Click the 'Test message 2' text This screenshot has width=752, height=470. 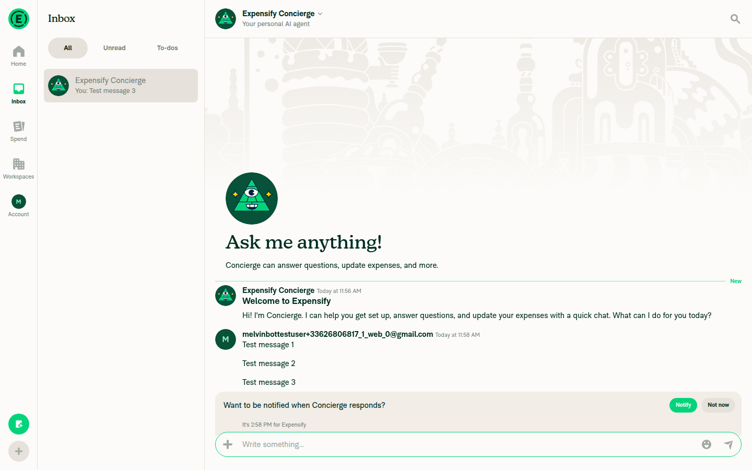[269, 363]
